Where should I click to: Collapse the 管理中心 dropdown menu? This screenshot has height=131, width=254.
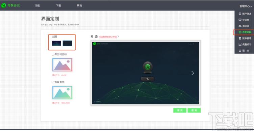[246, 6]
